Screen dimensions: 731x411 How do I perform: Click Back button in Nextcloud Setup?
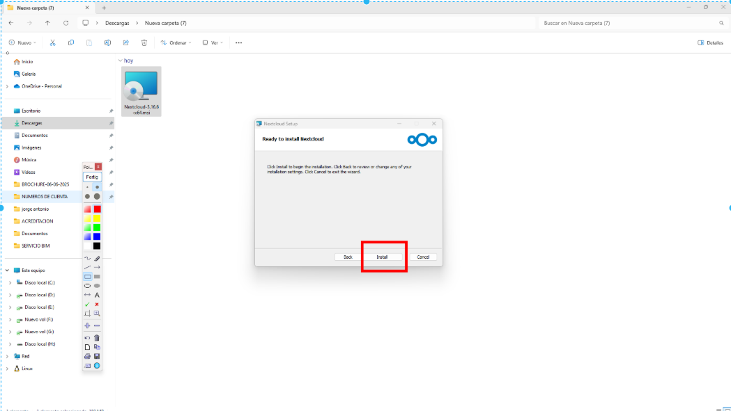(348, 257)
